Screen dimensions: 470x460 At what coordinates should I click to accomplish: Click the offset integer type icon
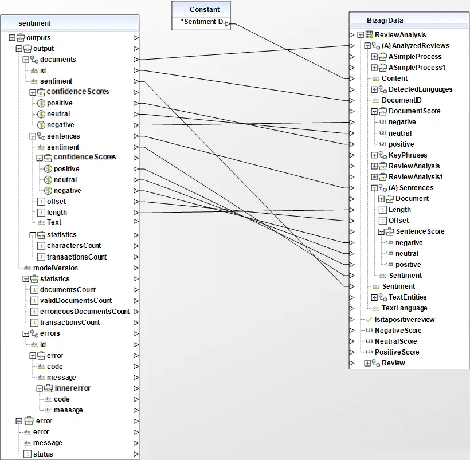tap(41, 202)
